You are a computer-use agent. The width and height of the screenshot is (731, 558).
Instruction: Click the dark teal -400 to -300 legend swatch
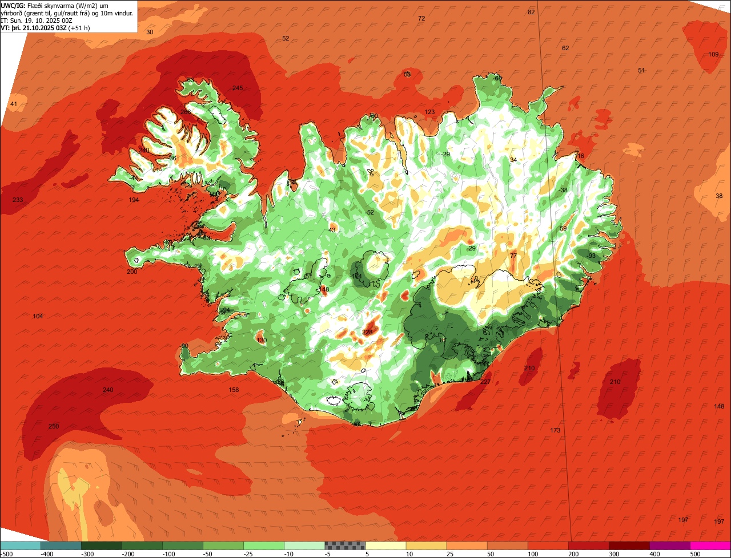click(61, 545)
